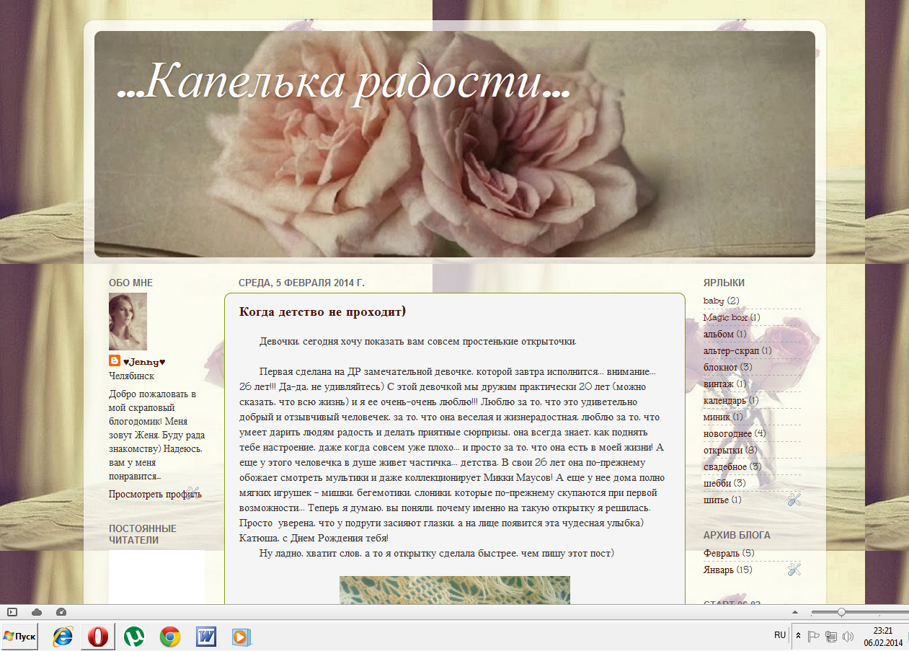Click the Пуск start button
This screenshot has height=651, width=909.
pyautogui.click(x=20, y=636)
